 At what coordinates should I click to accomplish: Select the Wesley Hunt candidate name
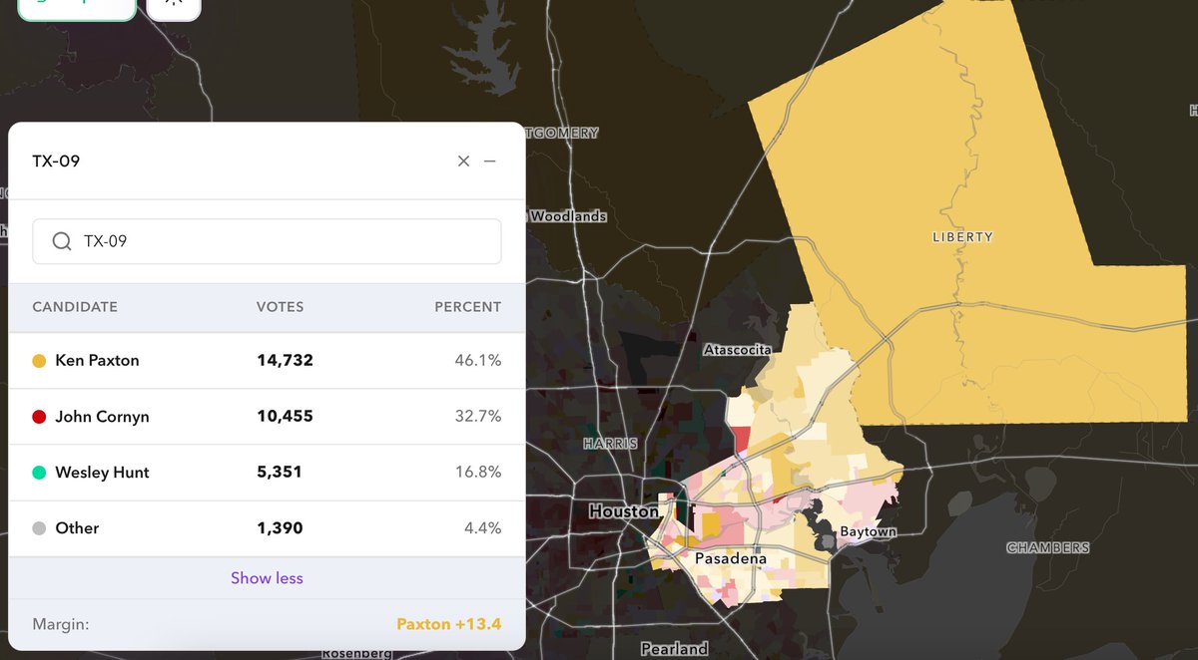[x=102, y=473]
